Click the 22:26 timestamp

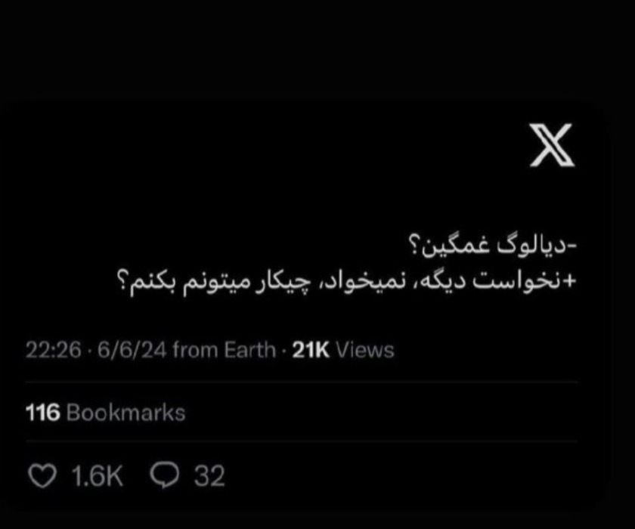pos(53,350)
